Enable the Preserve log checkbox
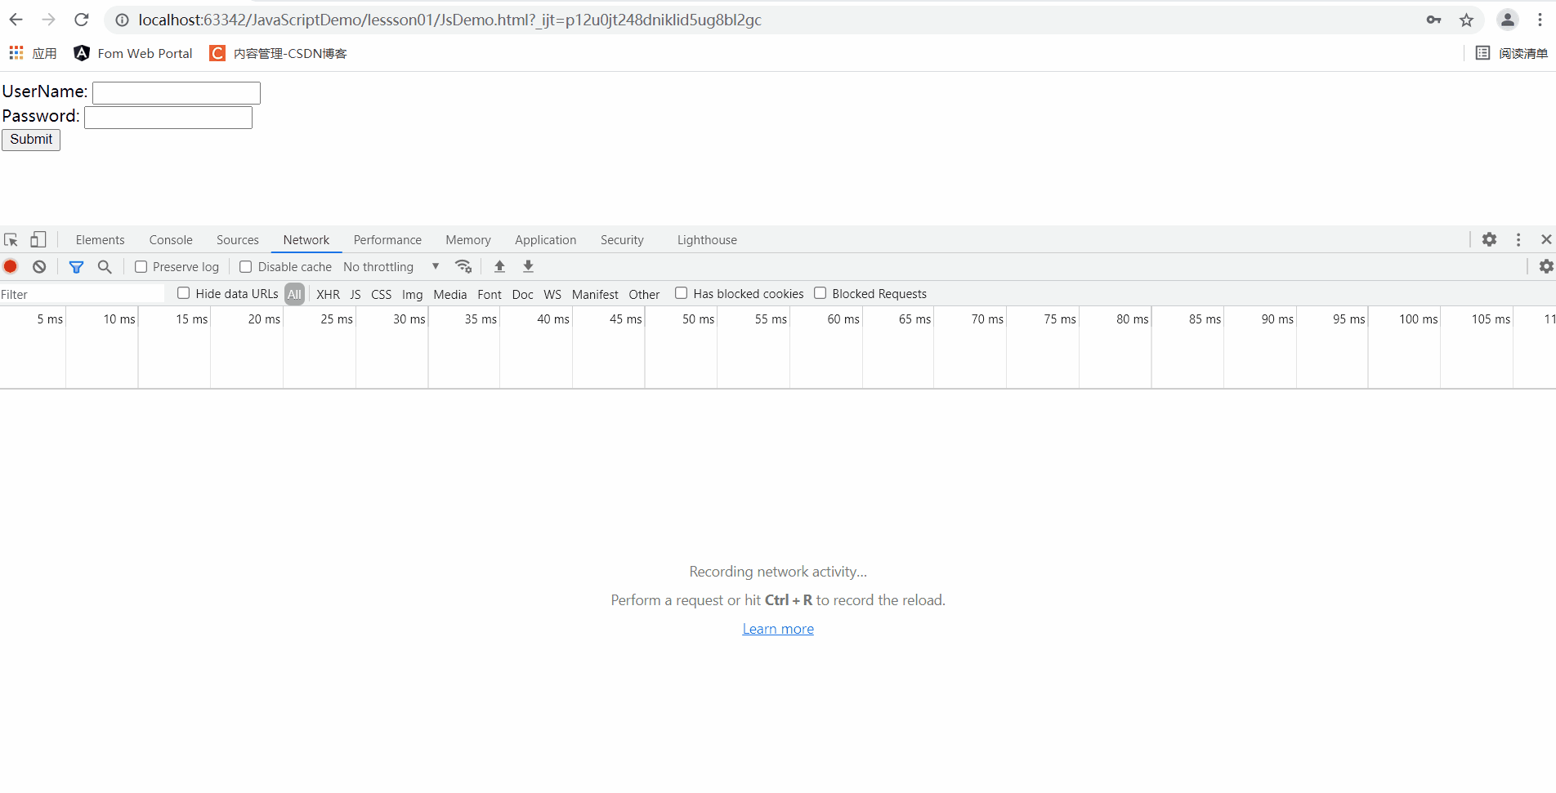 pyautogui.click(x=141, y=266)
